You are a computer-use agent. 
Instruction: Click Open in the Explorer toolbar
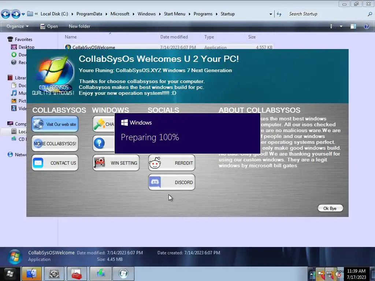pyautogui.click(x=49, y=26)
